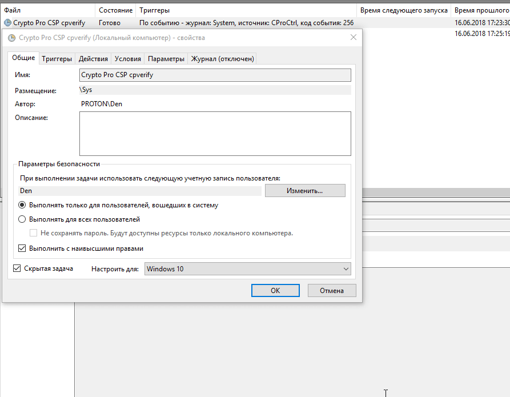The width and height of the screenshot is (510, 397).
Task: Sort by the Состояние column header
Action: [x=116, y=10]
